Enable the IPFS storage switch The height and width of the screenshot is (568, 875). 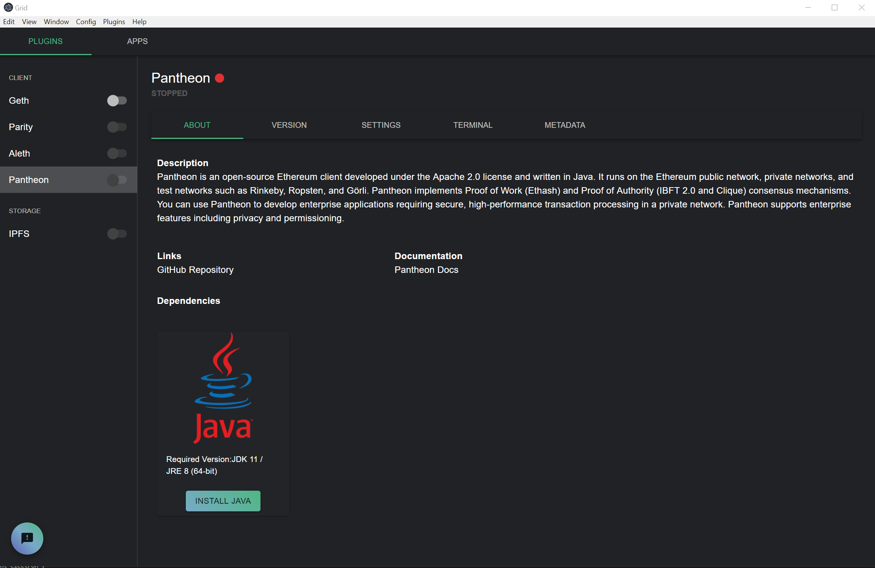[117, 234]
